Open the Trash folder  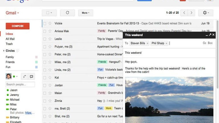click(x=9, y=44)
